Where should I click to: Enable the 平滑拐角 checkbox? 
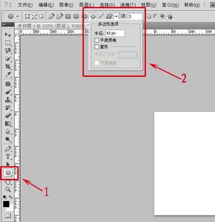[x=97, y=40]
